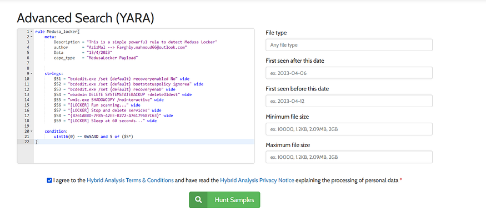Click the Hunt Samples button
The width and height of the screenshot is (486, 216).
click(x=224, y=200)
